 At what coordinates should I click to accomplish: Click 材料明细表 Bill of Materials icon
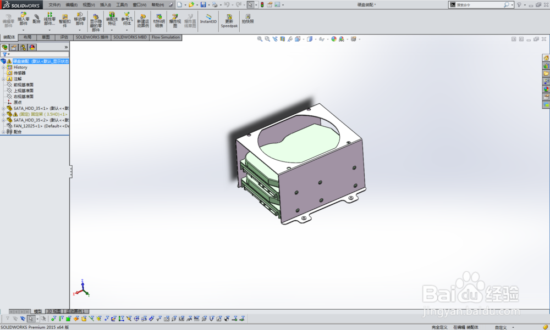click(159, 21)
